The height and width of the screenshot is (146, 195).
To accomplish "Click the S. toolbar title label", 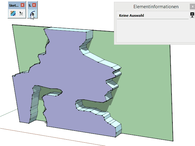I will tap(30, 5).
